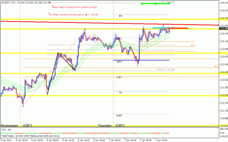
Task: Click the '7 Jan 08:00' time axis label
Action: coord(146,140)
